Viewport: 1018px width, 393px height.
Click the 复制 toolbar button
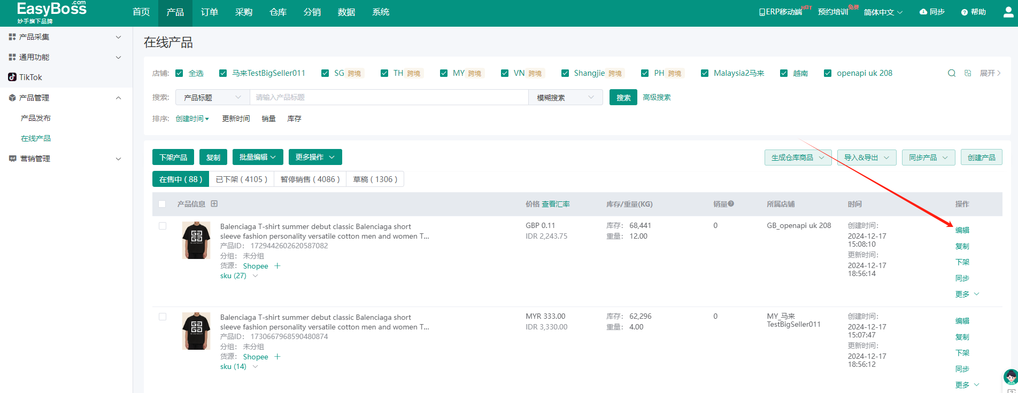[213, 157]
